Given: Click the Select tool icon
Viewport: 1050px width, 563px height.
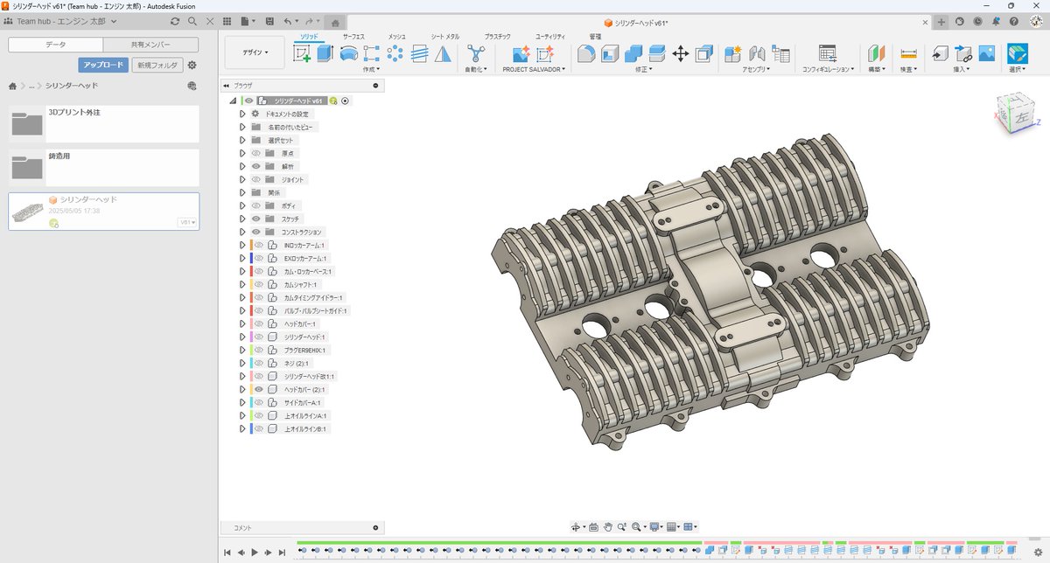Looking at the screenshot, I should [1018, 53].
